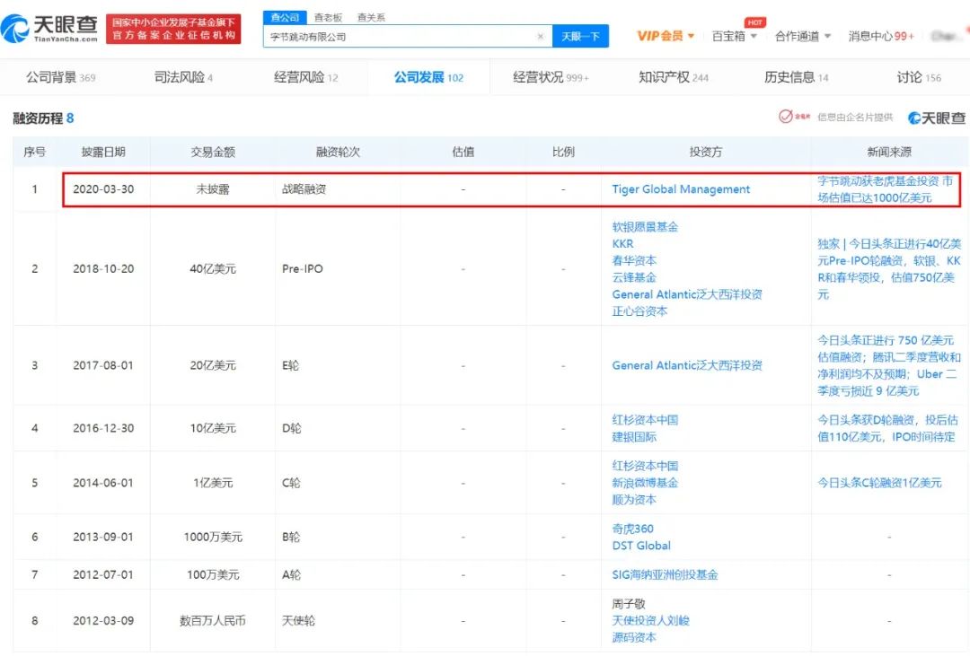This screenshot has width=970, height=656.
Task: Open the 公司发展 tab
Action: pyautogui.click(x=428, y=77)
